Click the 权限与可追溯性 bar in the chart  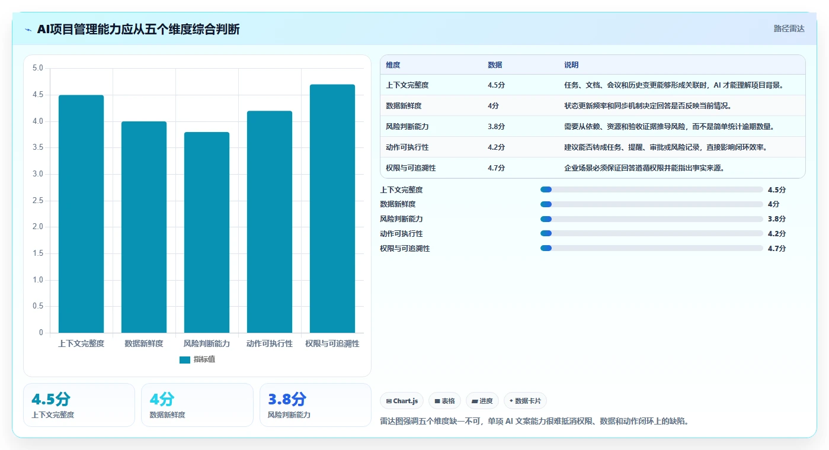click(332, 208)
